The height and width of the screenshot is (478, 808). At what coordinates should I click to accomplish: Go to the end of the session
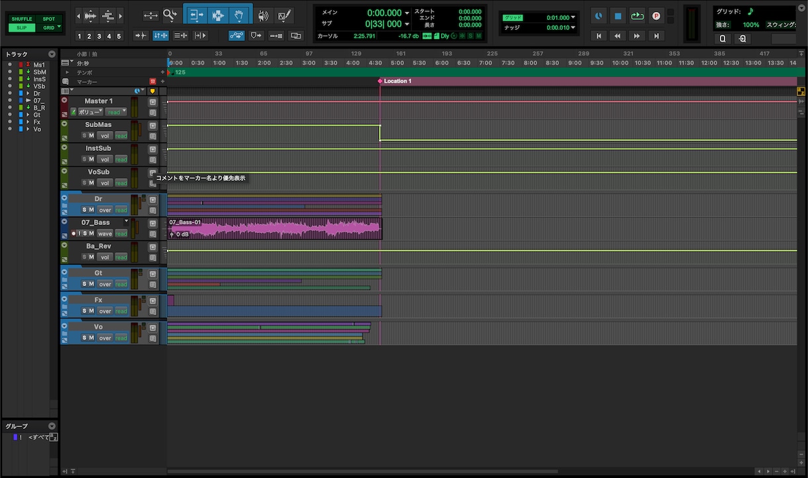(x=656, y=36)
